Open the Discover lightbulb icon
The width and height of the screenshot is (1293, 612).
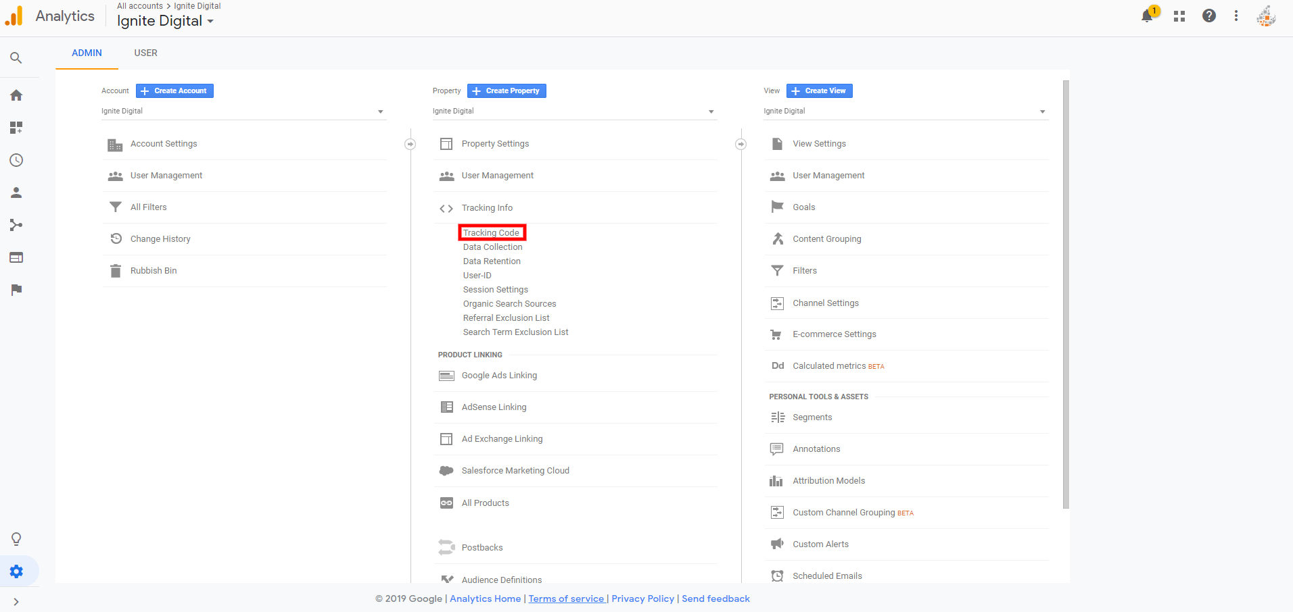point(16,538)
